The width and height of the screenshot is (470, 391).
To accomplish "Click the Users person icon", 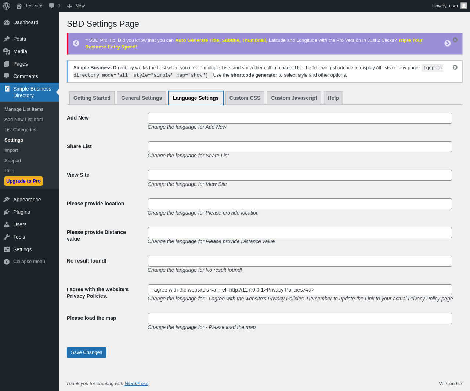I will point(7,224).
